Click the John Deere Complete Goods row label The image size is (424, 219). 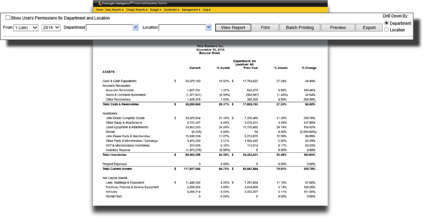(x=125, y=118)
